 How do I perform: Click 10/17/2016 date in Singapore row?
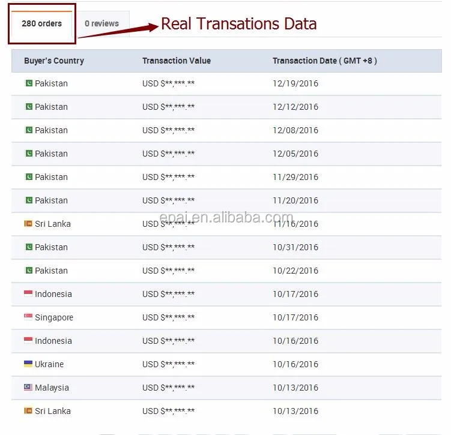tap(295, 317)
